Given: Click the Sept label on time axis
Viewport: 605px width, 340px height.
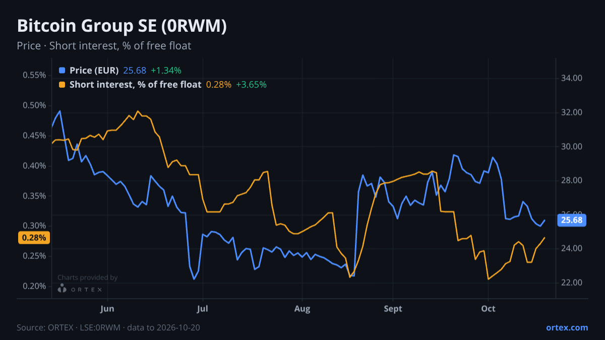Looking at the screenshot, I should pos(393,309).
